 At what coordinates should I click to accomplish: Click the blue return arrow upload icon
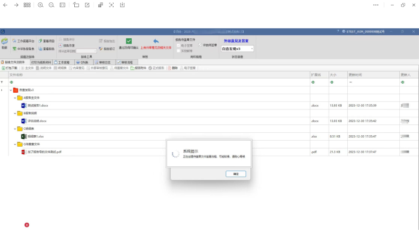[156, 41]
